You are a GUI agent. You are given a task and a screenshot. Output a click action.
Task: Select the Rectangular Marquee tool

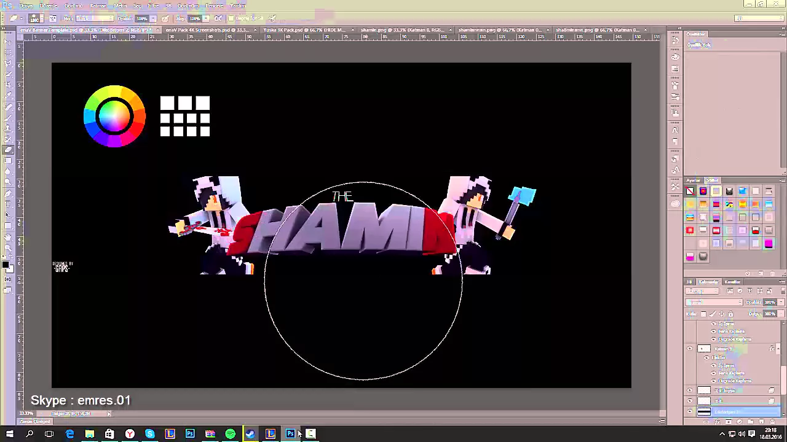click(x=8, y=53)
